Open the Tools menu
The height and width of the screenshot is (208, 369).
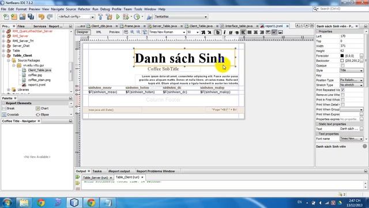[x=138, y=9]
